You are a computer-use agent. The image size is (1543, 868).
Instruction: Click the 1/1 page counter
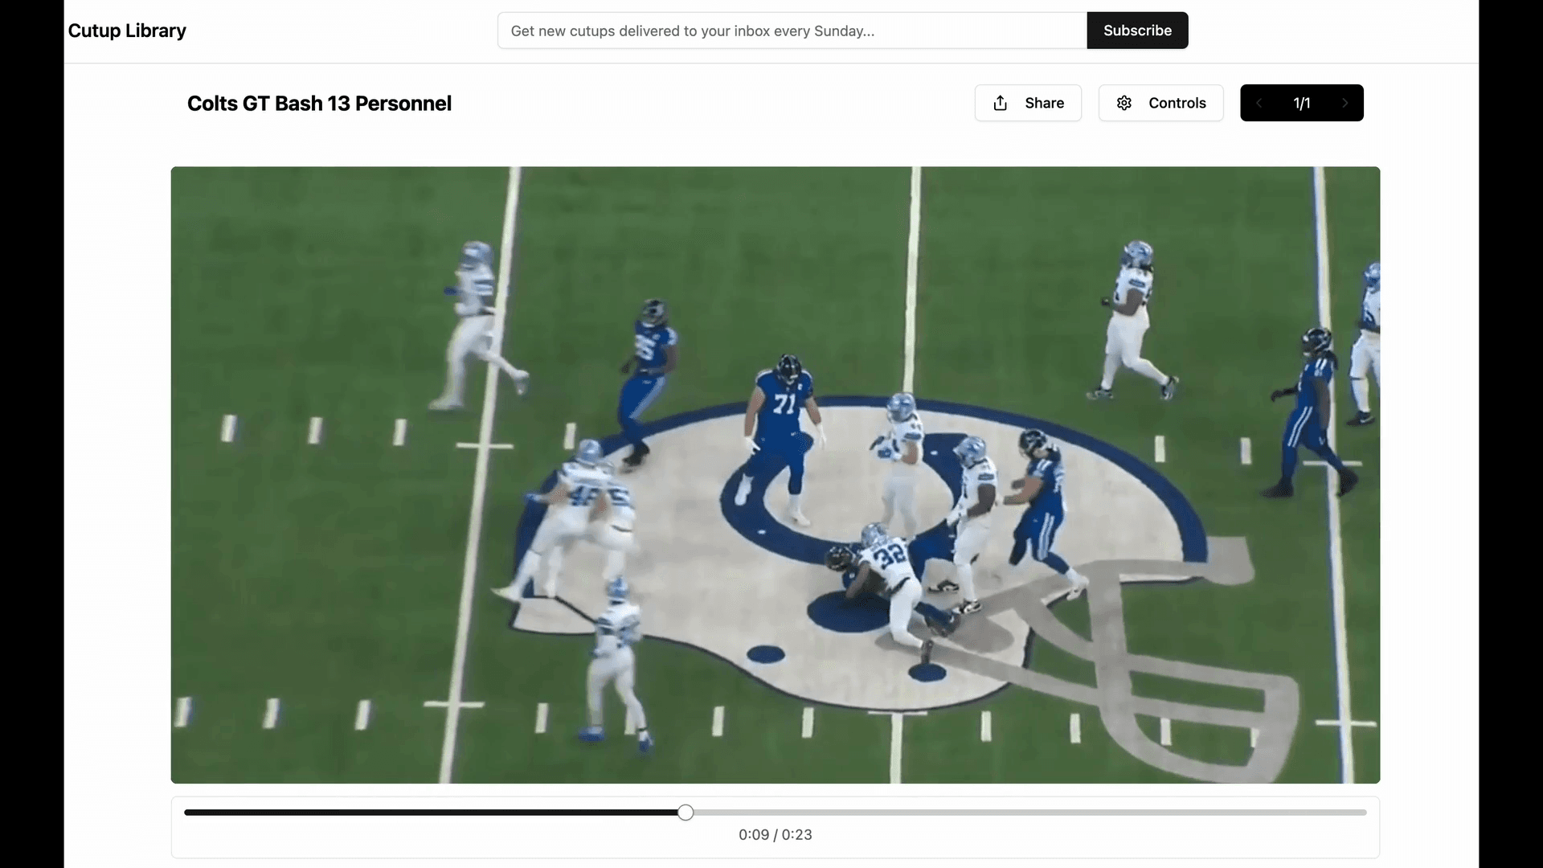tap(1302, 103)
